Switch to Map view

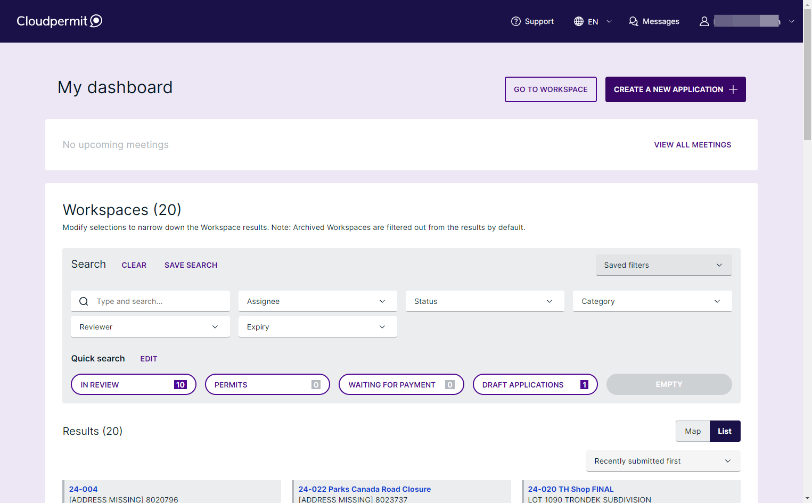coord(693,431)
